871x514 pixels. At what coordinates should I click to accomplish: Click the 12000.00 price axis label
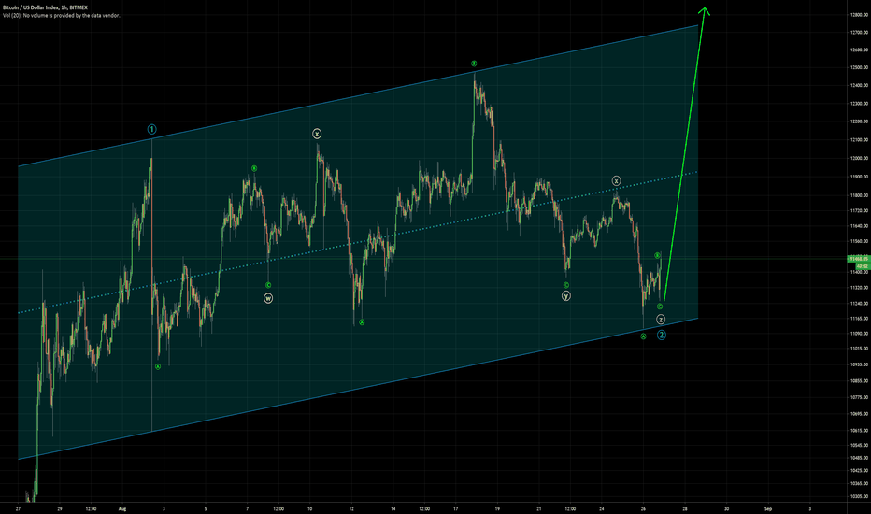pos(859,158)
